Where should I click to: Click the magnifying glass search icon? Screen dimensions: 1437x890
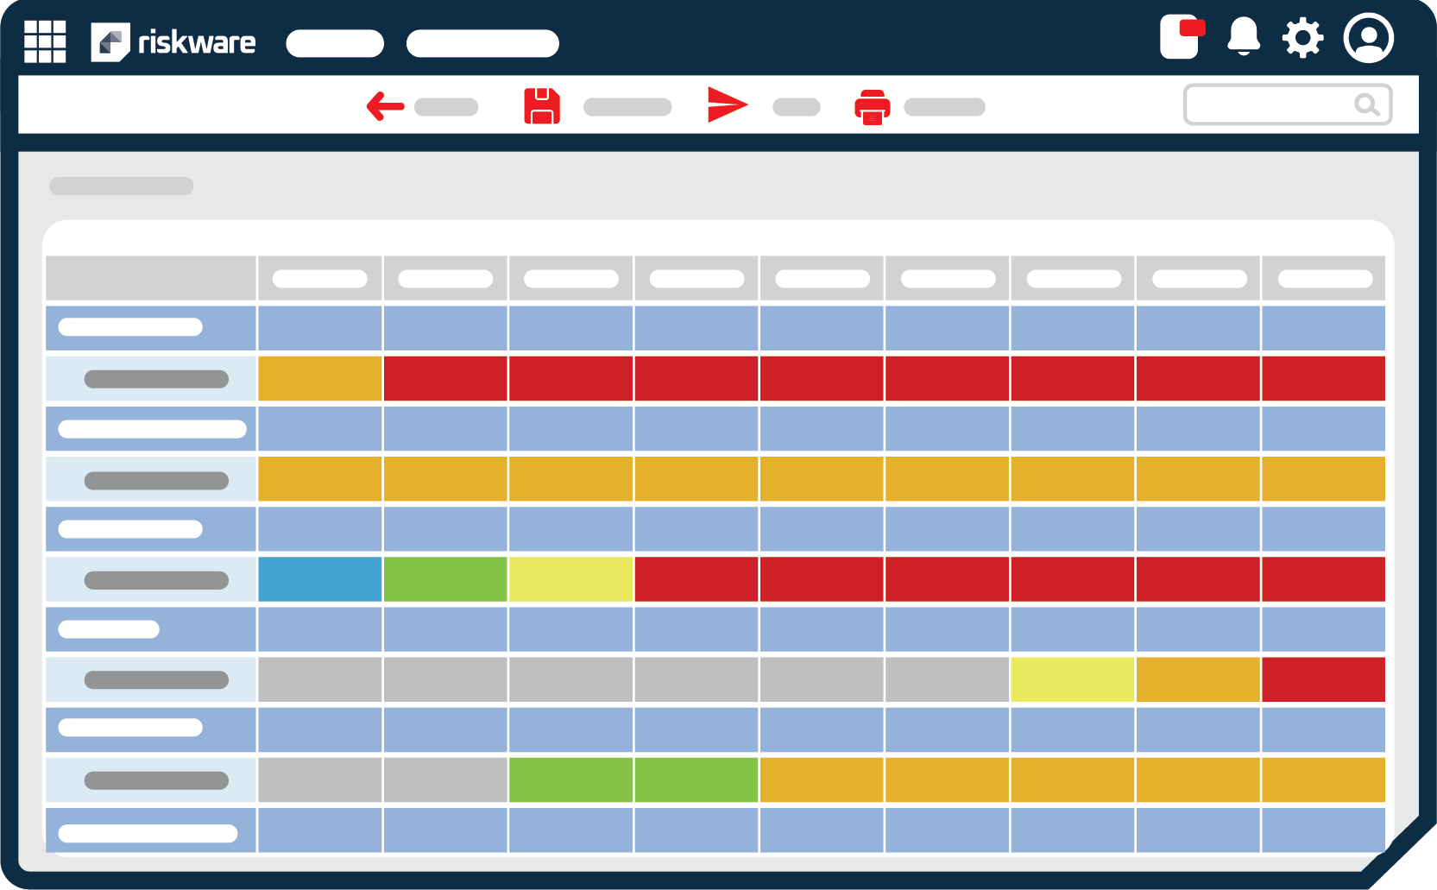[1366, 104]
